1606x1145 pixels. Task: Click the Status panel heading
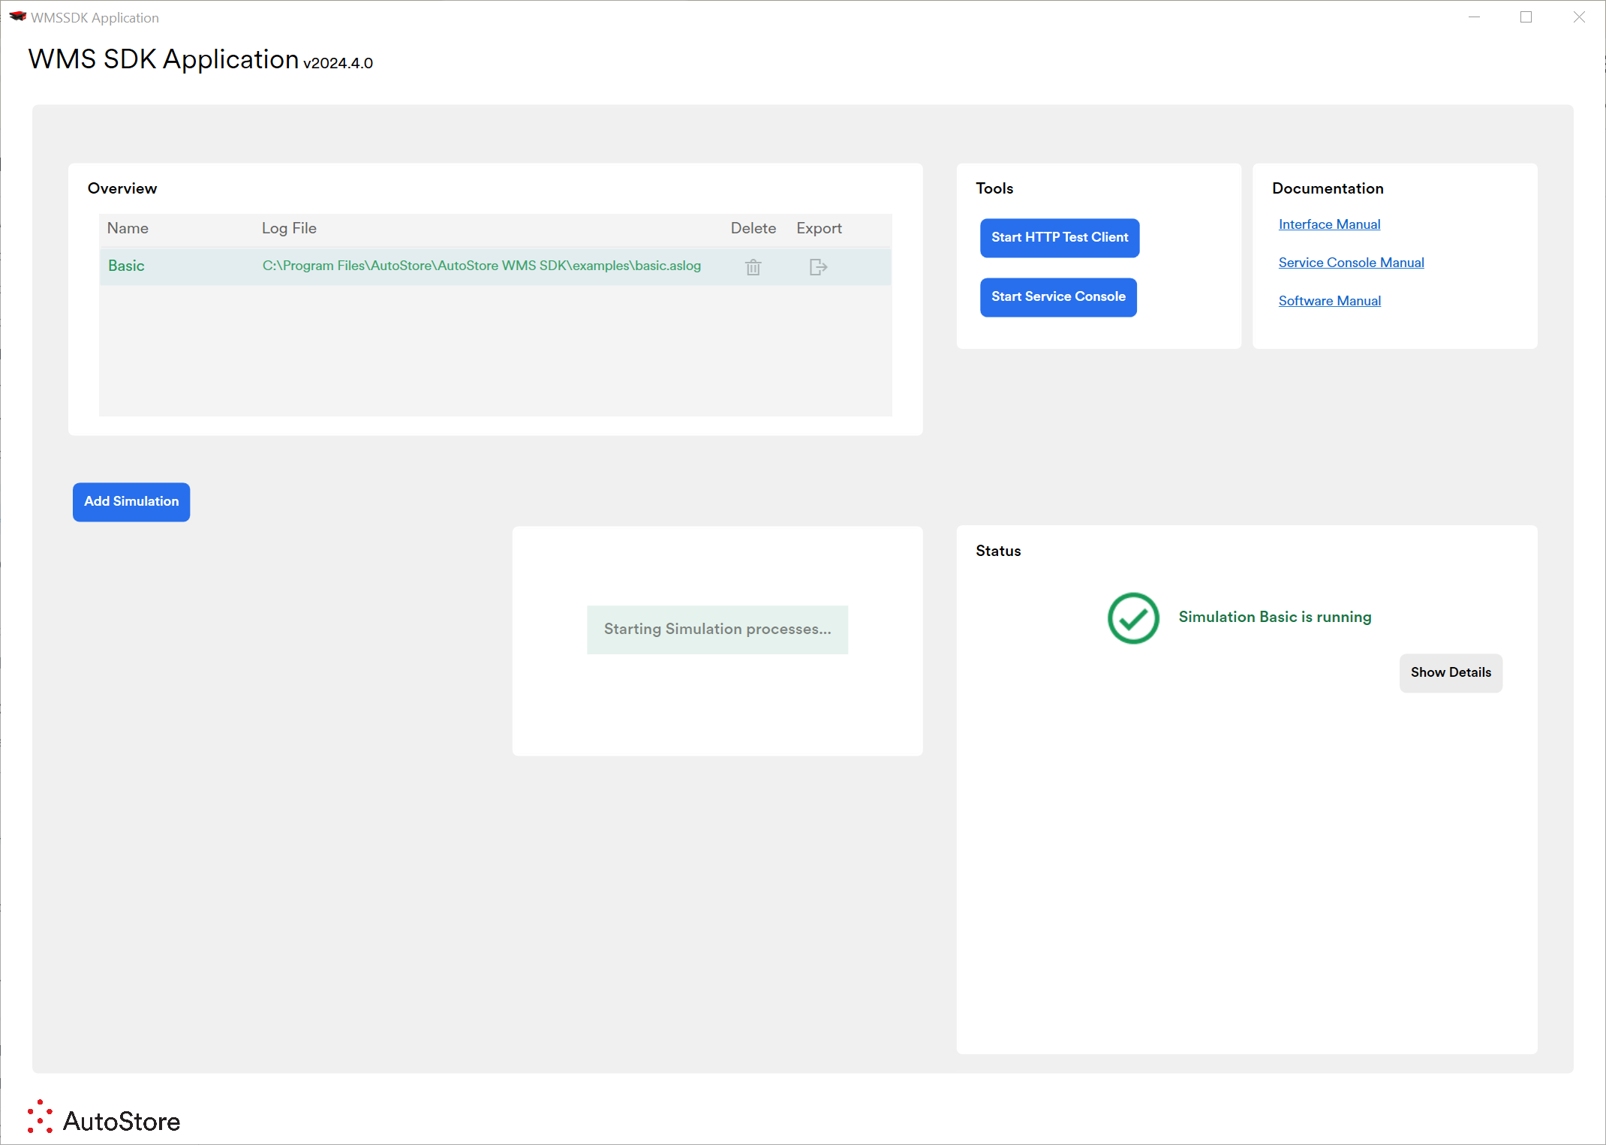(998, 551)
